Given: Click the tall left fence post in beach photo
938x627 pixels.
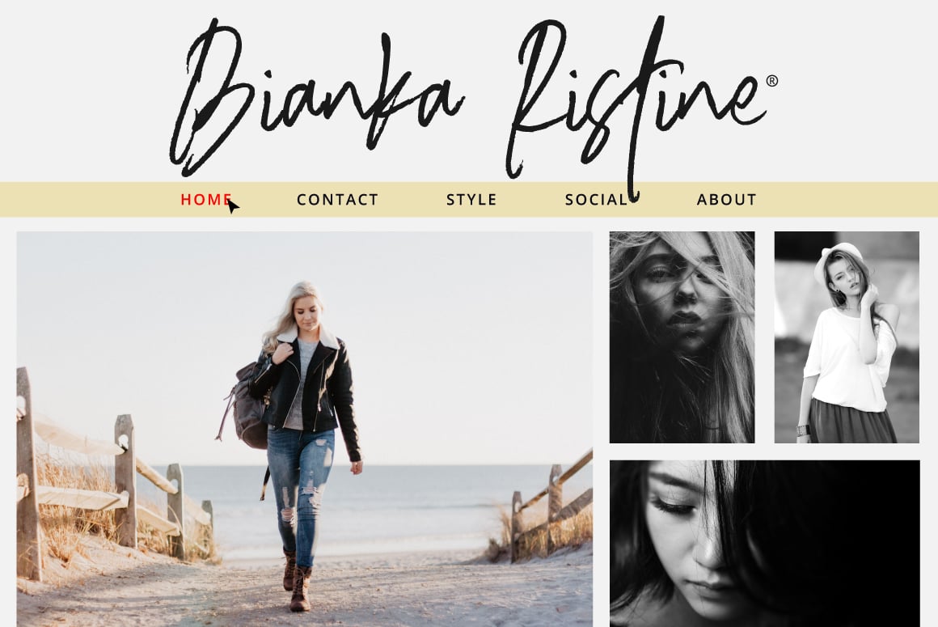Looking at the screenshot, I should point(27,474).
